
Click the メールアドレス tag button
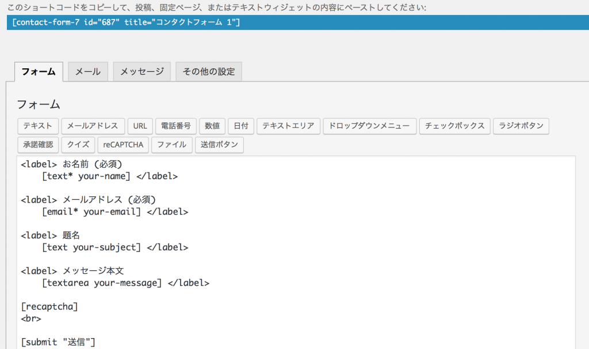point(93,126)
